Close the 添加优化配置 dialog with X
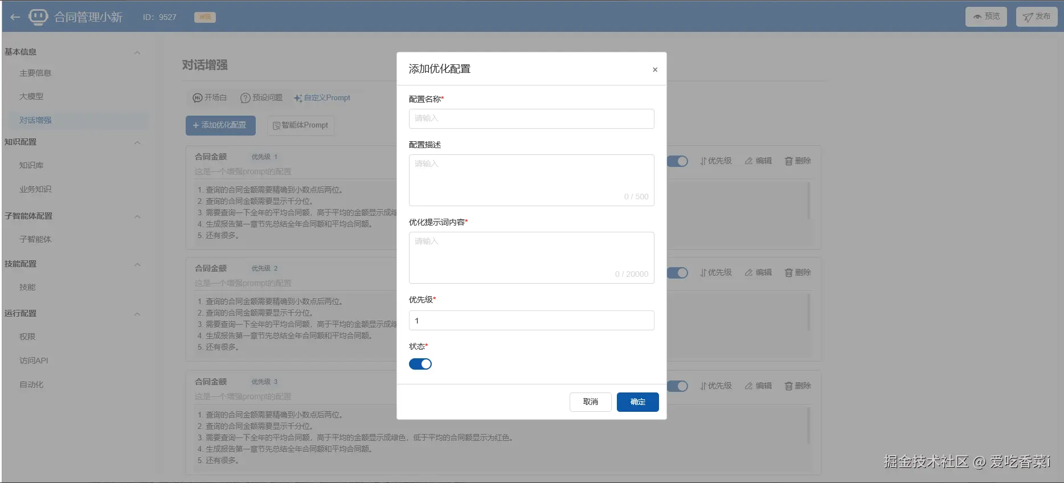Viewport: 1064px width, 483px height. click(x=655, y=69)
